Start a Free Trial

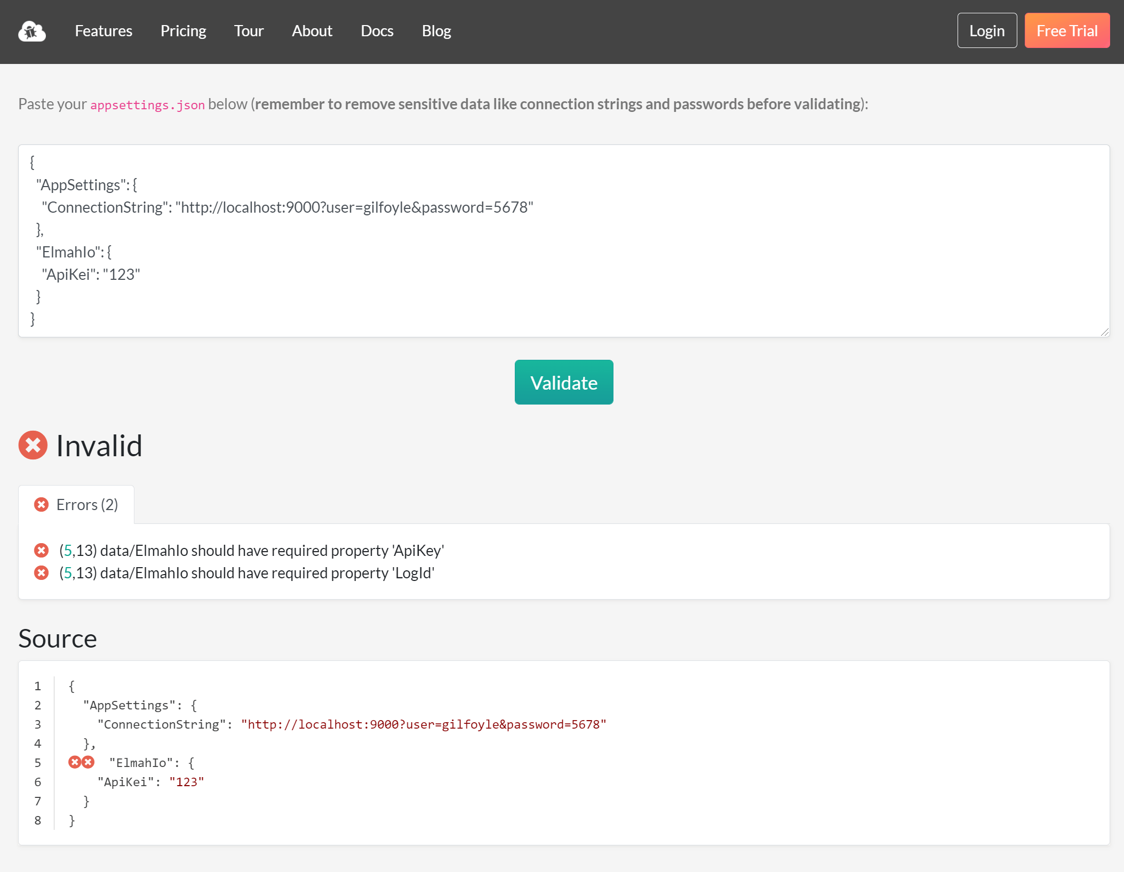1066,30
